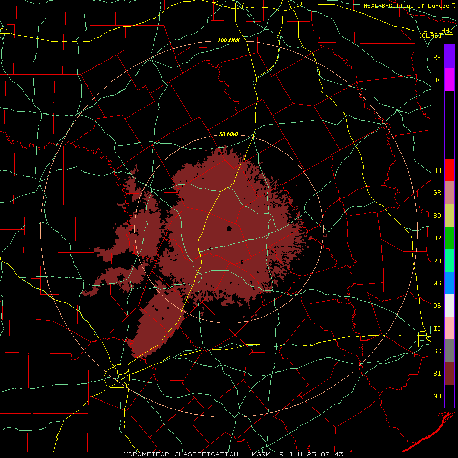458x458 pixels.
Task: Click the DS white legend swatch
Action: click(x=449, y=305)
